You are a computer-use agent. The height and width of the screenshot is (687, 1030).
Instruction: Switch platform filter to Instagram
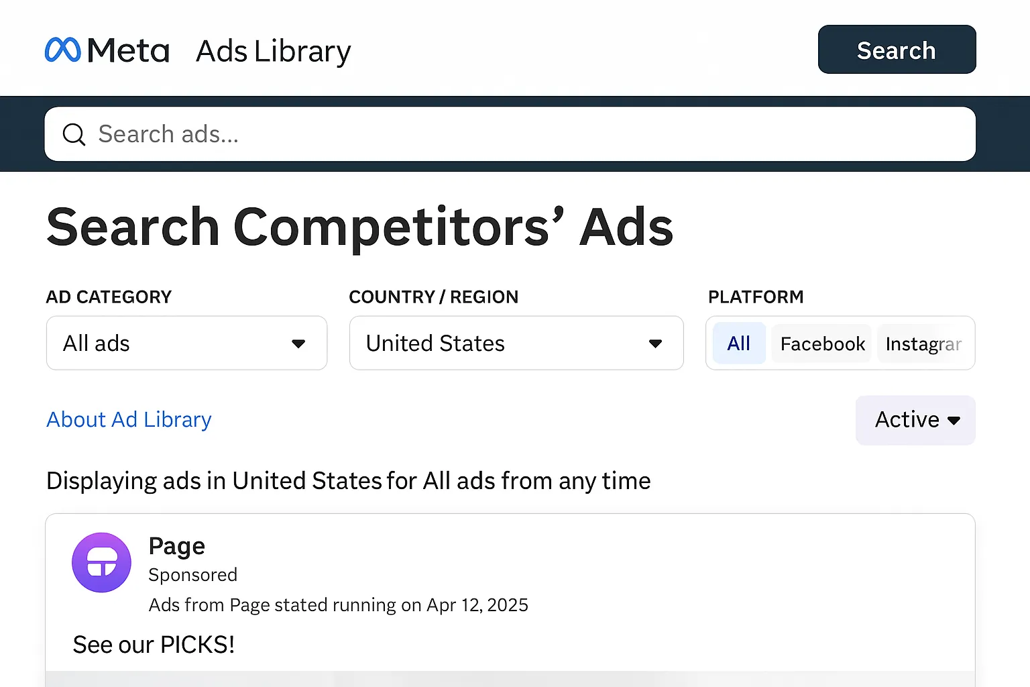coord(923,343)
